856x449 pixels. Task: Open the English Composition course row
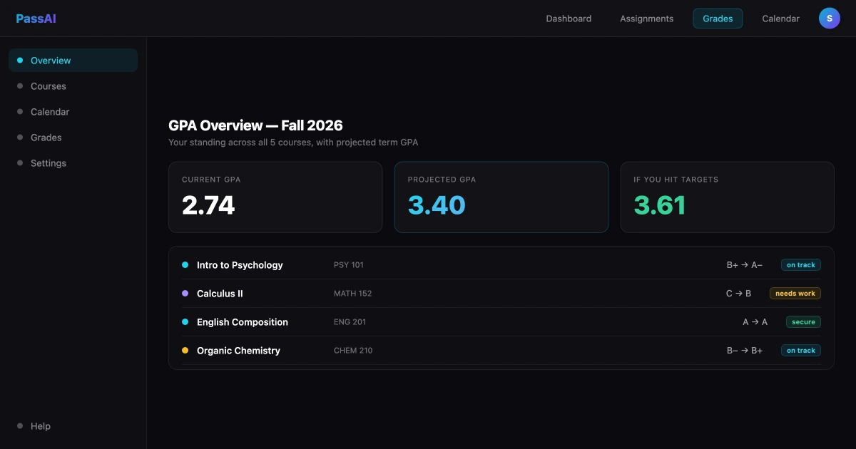point(501,322)
